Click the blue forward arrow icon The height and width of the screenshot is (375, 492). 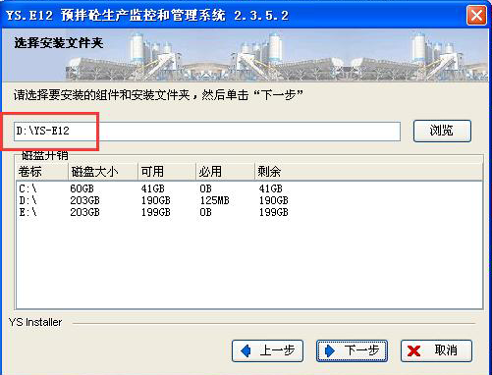(330, 350)
